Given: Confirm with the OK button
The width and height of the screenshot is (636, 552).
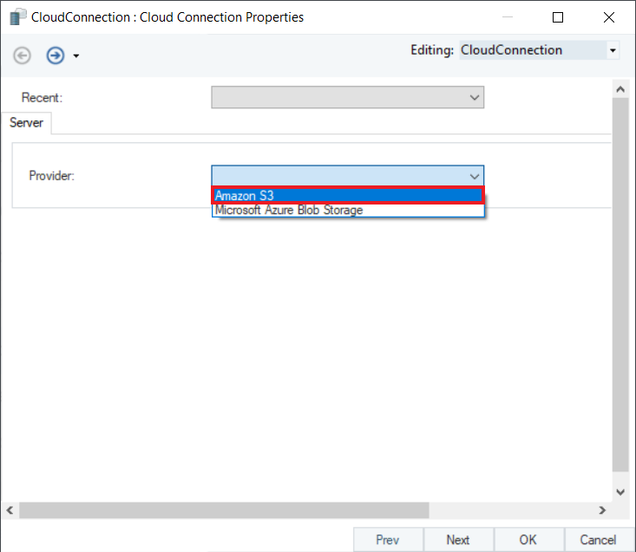Looking at the screenshot, I should 528,540.
